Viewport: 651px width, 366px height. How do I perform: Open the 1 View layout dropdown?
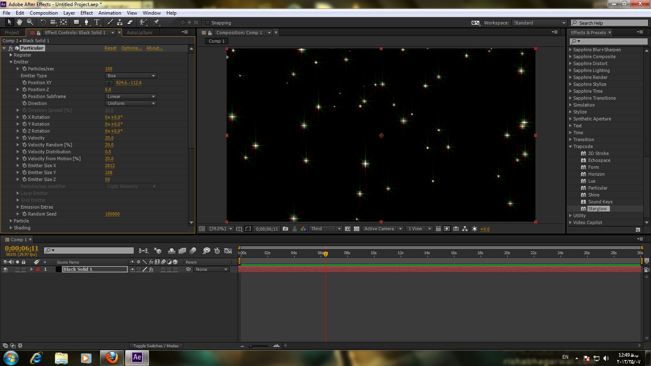click(419, 229)
